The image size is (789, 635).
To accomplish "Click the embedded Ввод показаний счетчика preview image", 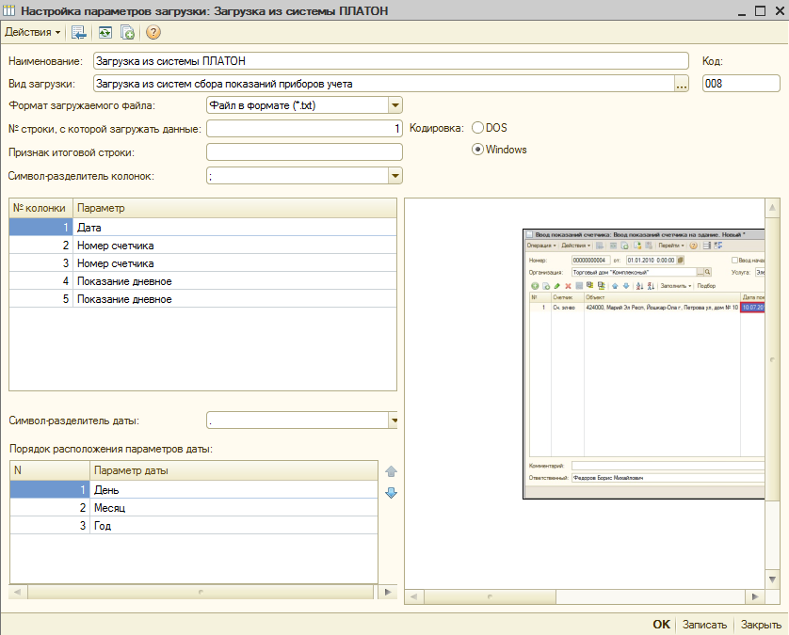I will (644, 364).
